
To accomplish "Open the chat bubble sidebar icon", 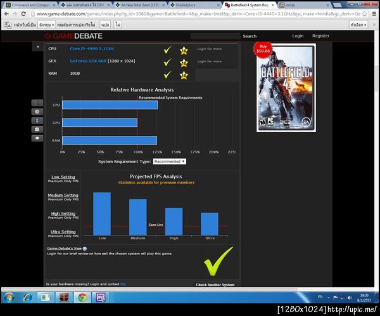I will pos(37,138).
